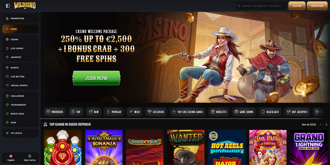
Task: Open the Providers list
Action: click(55, 112)
